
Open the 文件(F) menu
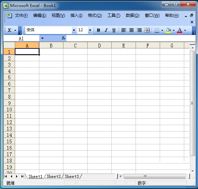pyautogui.click(x=21, y=15)
